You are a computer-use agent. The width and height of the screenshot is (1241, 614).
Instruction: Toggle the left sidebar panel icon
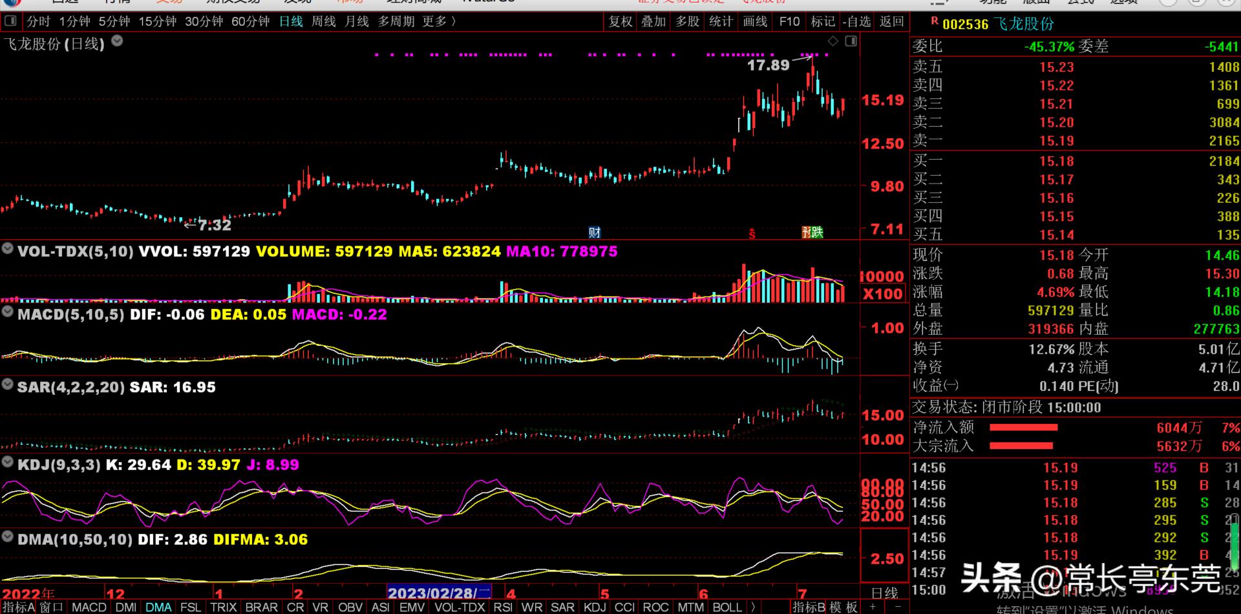point(10,21)
